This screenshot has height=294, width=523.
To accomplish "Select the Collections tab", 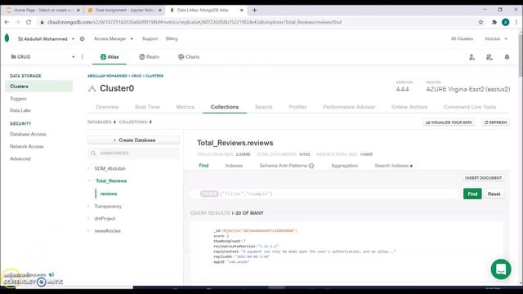I will click(225, 107).
